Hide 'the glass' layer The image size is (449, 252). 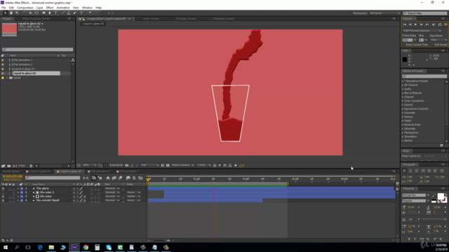(x=3, y=188)
